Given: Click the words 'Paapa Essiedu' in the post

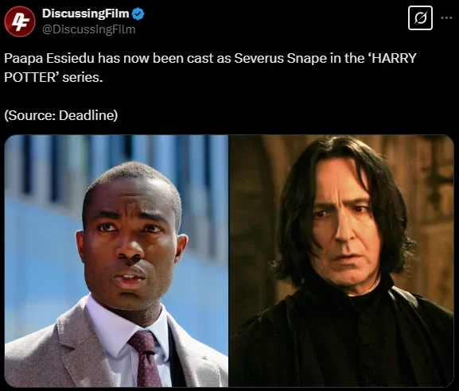Looking at the screenshot, I should 49,58.
